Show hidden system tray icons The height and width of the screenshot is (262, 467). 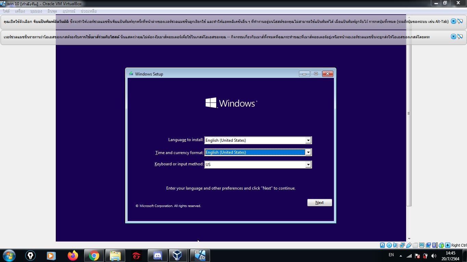click(x=401, y=256)
